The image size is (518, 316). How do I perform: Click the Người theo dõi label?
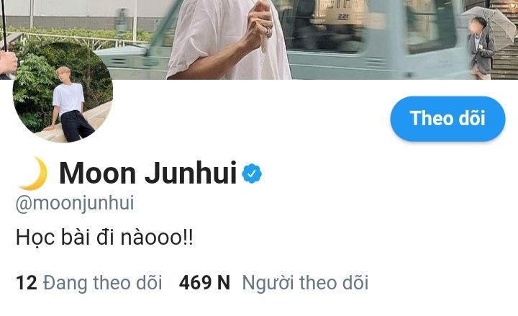click(305, 283)
